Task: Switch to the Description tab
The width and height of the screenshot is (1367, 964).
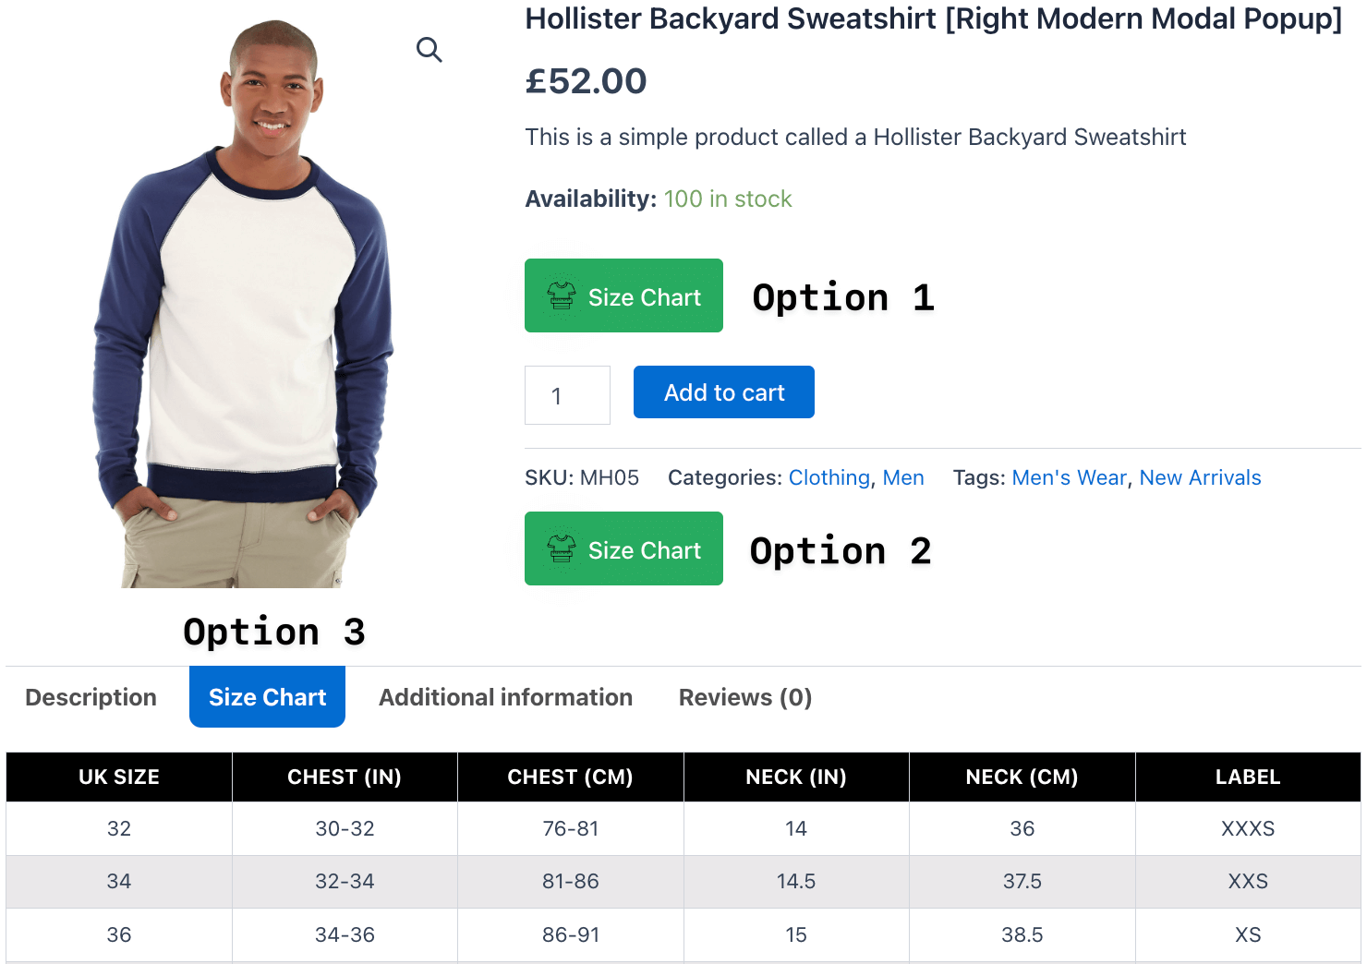Action: tap(91, 697)
